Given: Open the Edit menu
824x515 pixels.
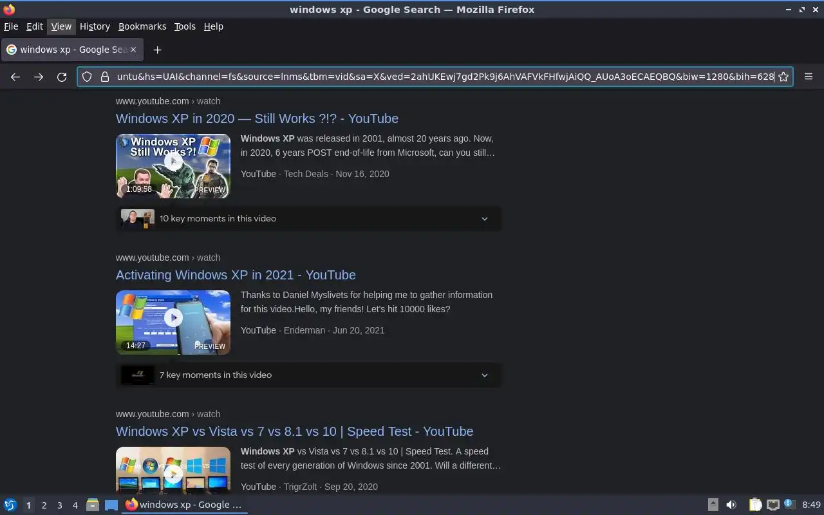Looking at the screenshot, I should (x=35, y=26).
